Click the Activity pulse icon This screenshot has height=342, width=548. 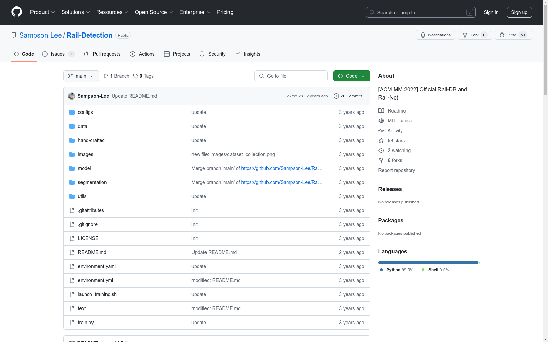coord(381,131)
